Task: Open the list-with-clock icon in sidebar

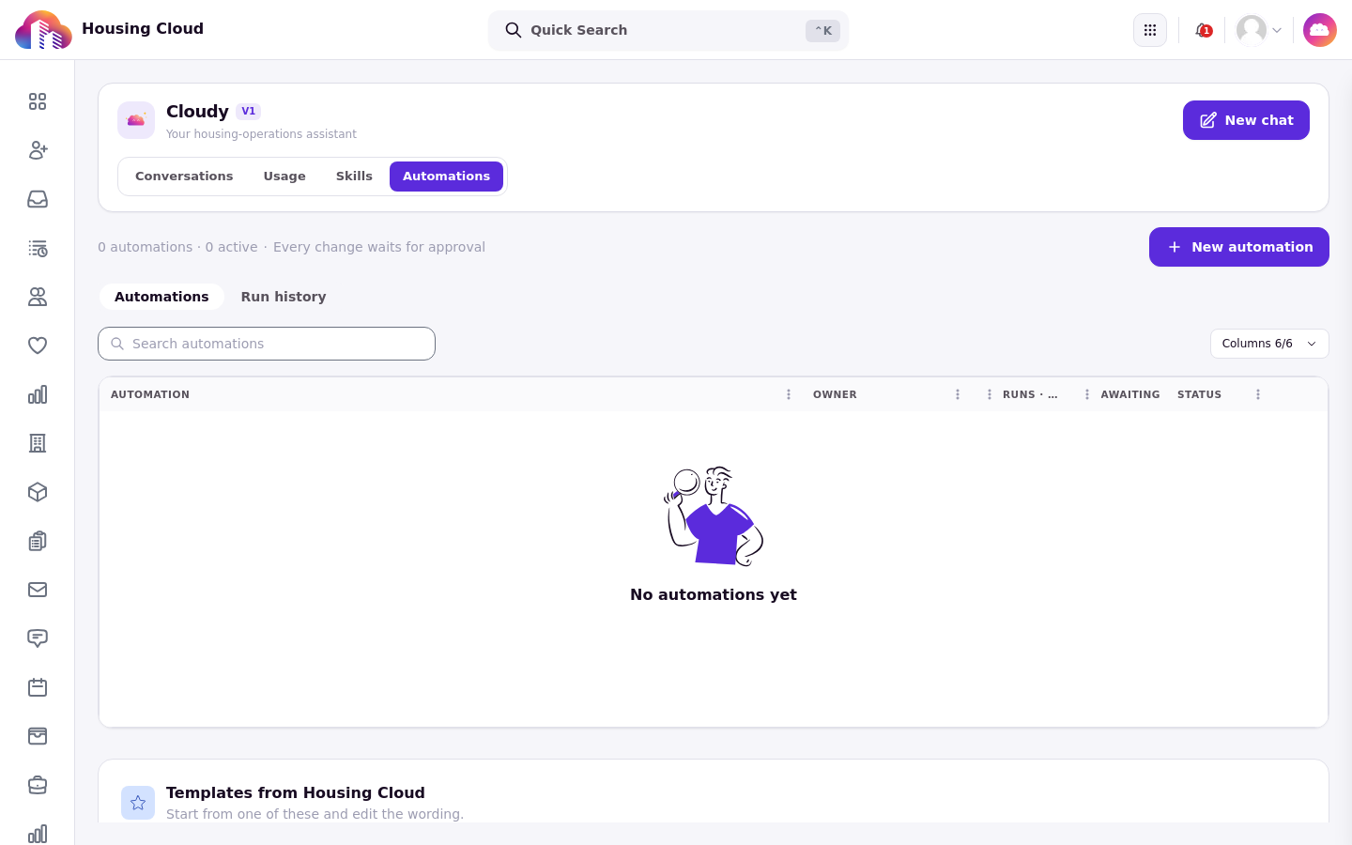Action: (x=38, y=248)
